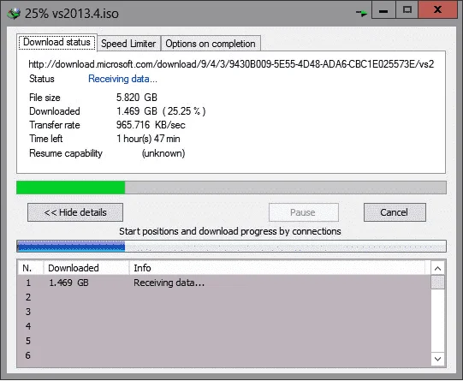
Task: Click the Pause button
Action: [303, 212]
